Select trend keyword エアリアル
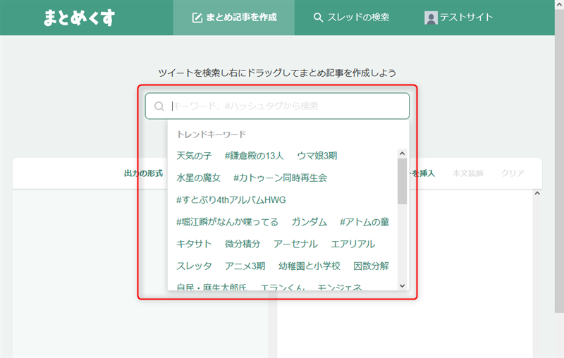The image size is (564, 358). coord(353,244)
